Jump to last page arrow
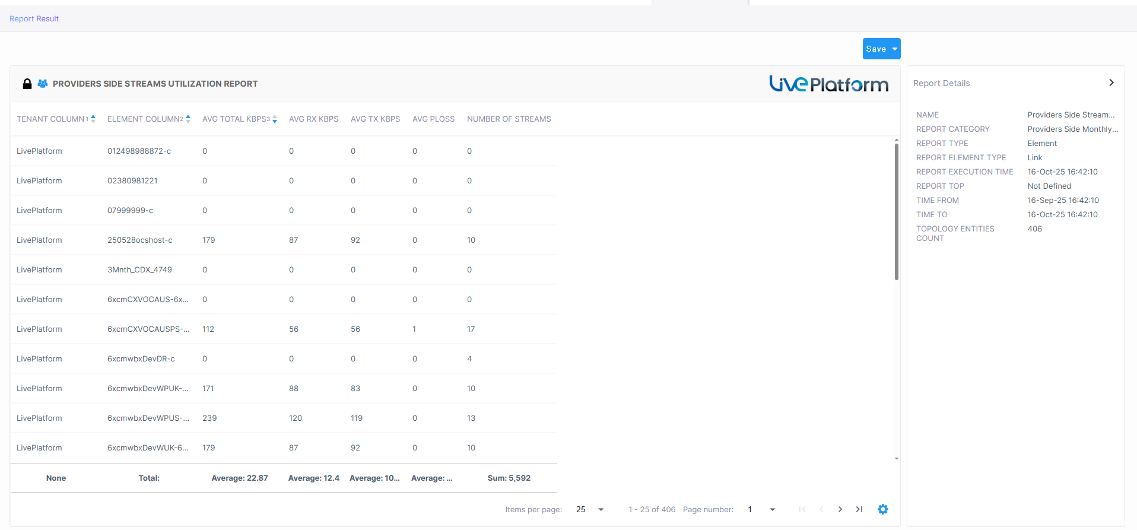Viewport: 1137px width, 530px height. coord(859,509)
